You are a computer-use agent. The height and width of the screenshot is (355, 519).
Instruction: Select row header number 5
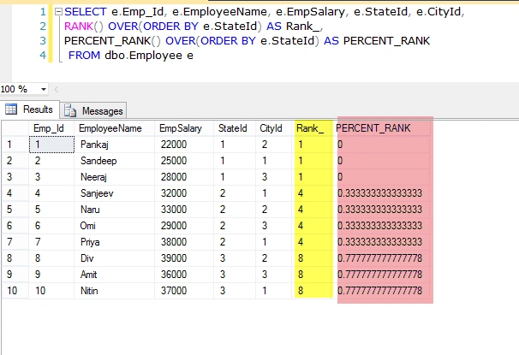point(15,210)
